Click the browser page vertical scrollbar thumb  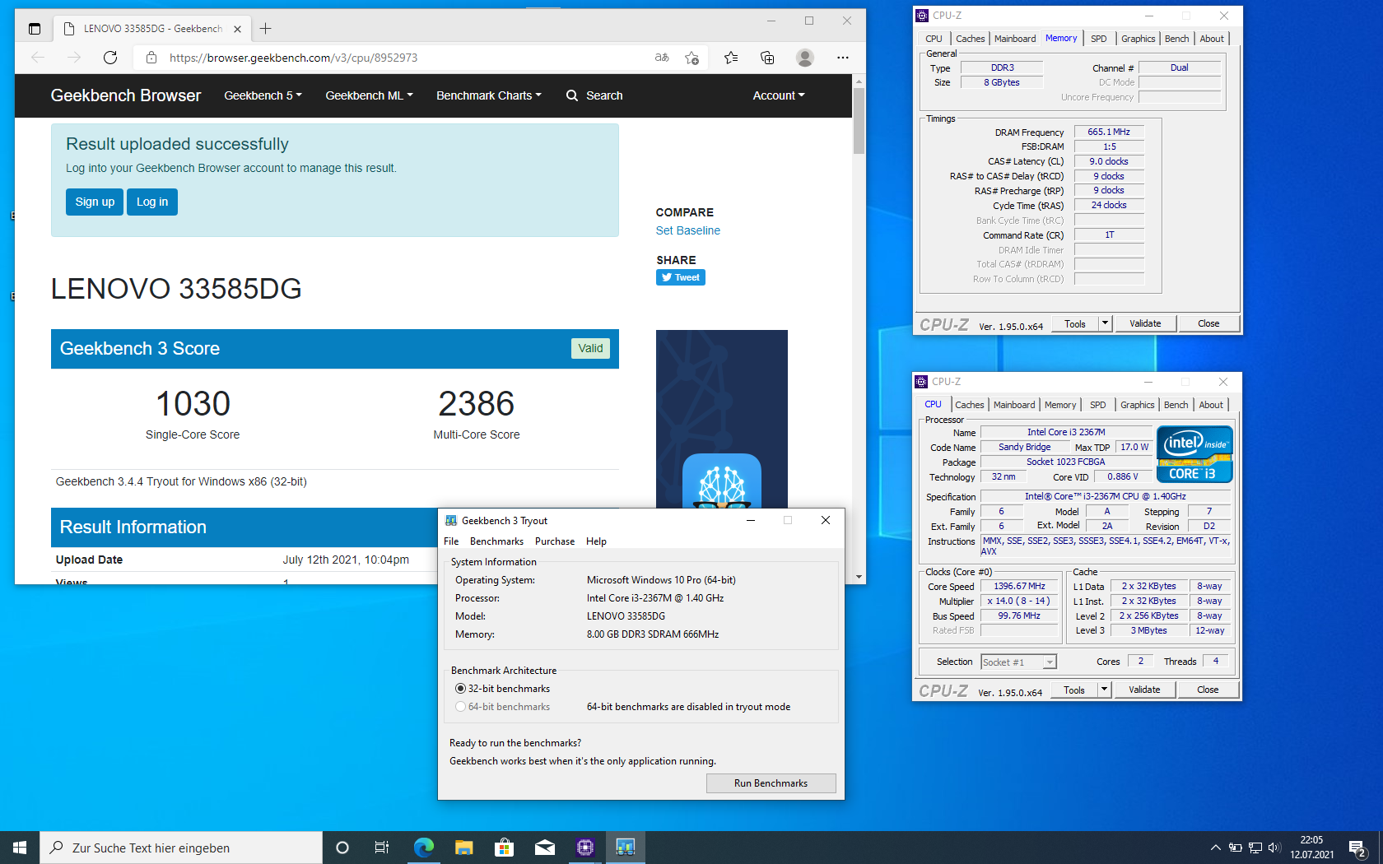859,121
